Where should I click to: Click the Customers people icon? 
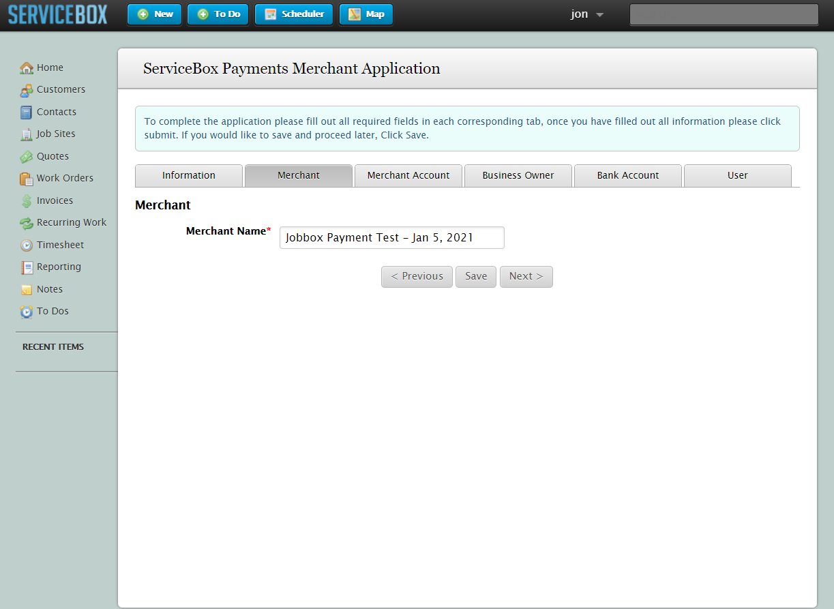pyautogui.click(x=27, y=90)
